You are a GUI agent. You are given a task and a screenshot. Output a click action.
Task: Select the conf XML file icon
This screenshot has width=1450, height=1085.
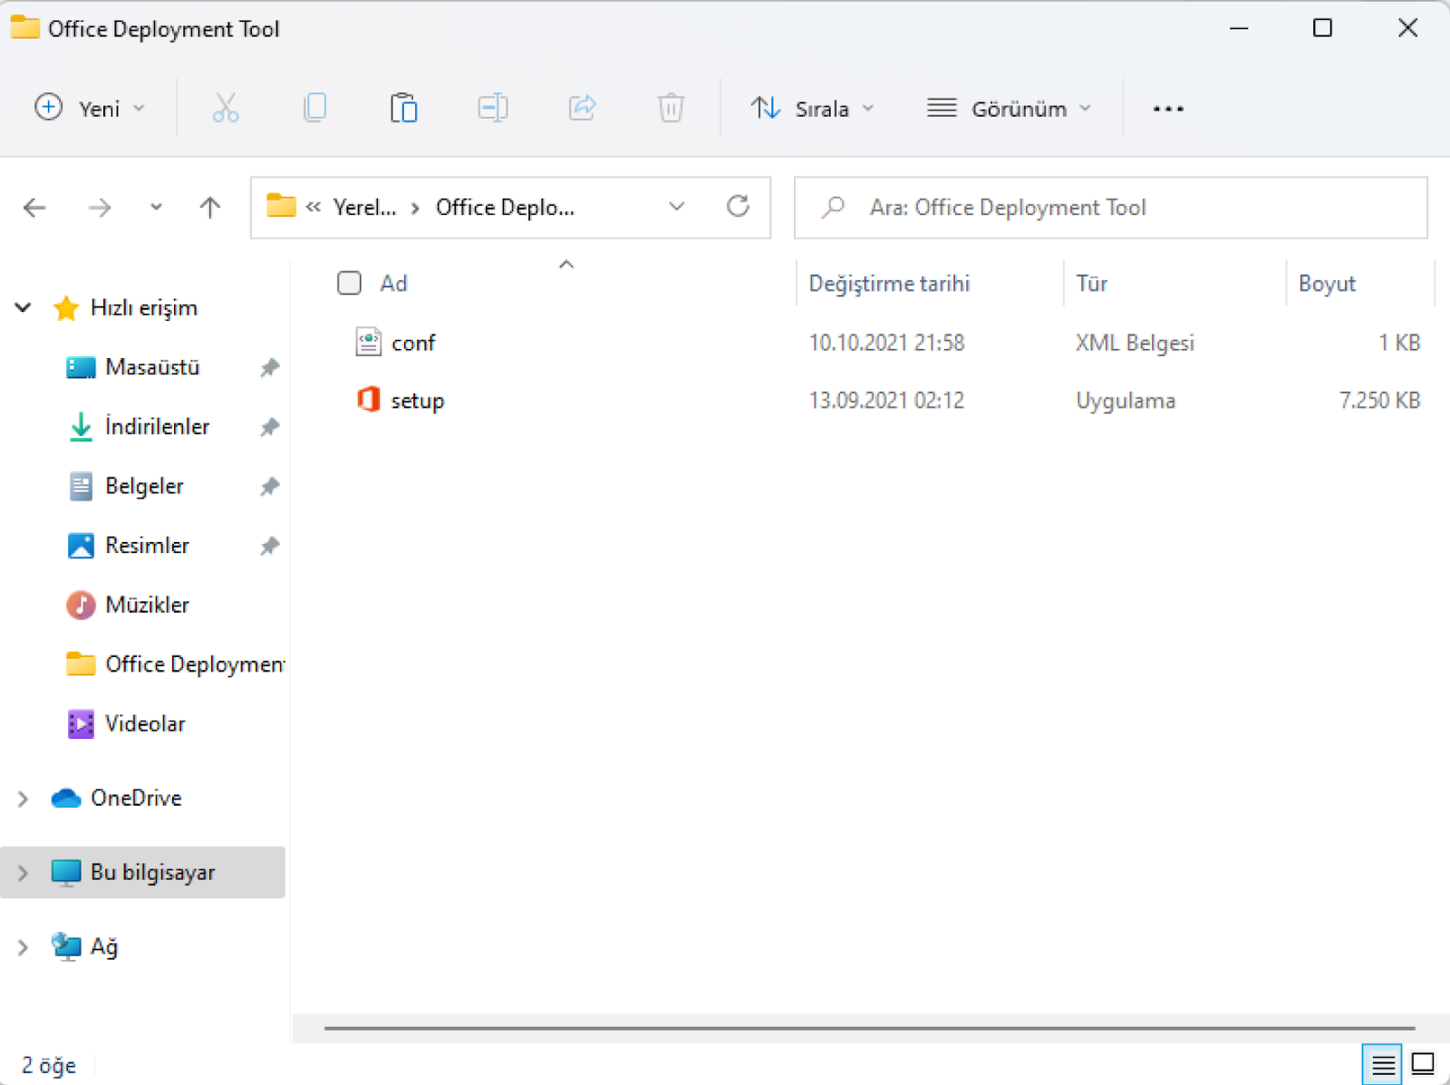click(x=368, y=342)
